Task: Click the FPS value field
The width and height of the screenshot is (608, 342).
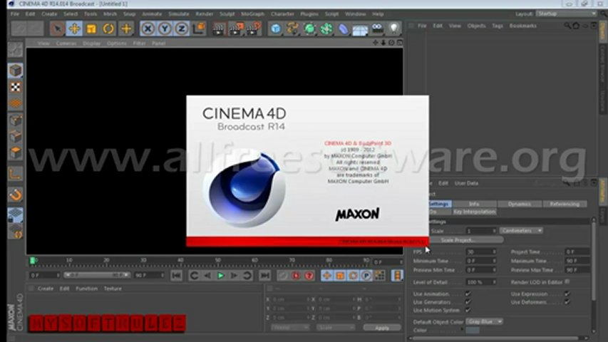Action: click(x=481, y=252)
